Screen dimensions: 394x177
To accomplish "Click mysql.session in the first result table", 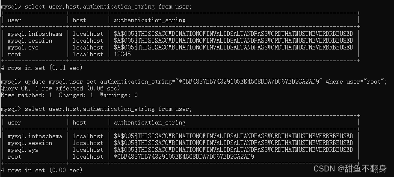I will click(x=30, y=41).
